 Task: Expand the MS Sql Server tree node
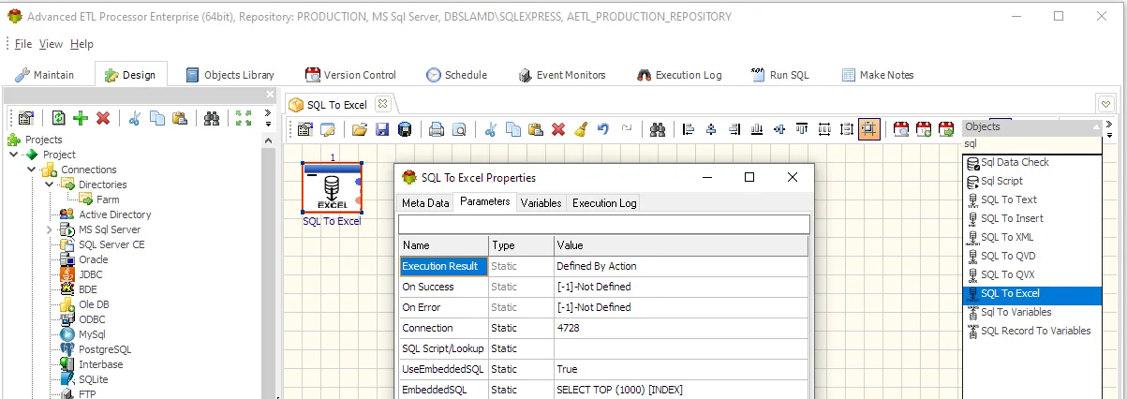tap(49, 229)
